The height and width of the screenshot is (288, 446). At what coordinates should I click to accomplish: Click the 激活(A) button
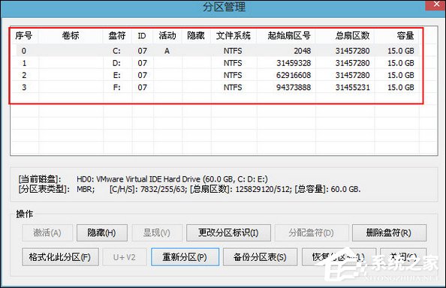[x=47, y=233]
